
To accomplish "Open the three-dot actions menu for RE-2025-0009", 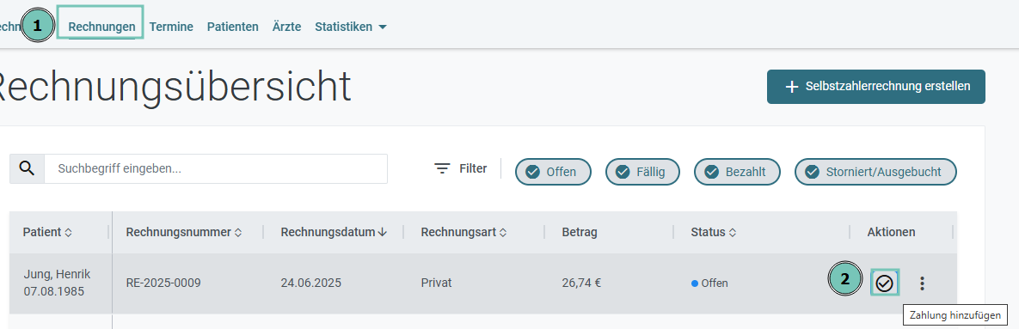I will (922, 283).
